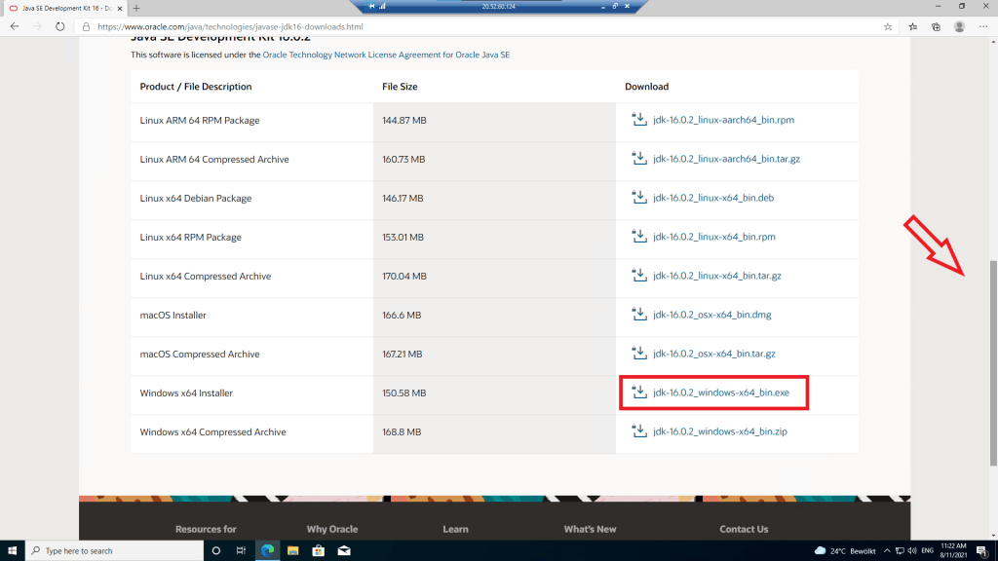Open File Explorer from taskbar
This screenshot has height=561, width=998.
tap(292, 551)
